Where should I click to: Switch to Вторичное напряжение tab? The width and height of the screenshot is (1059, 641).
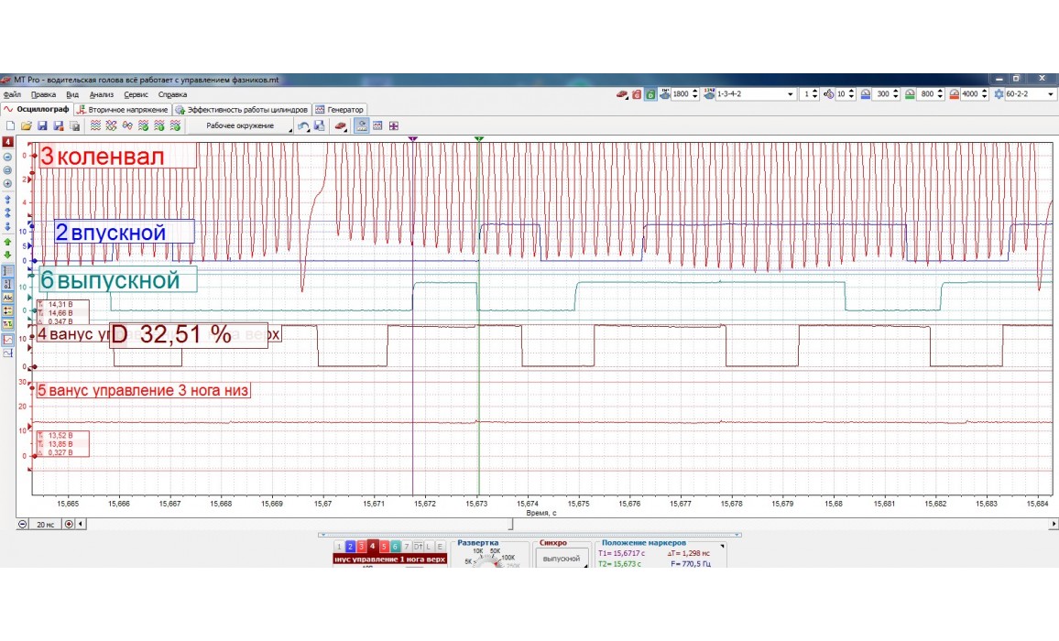(122, 109)
